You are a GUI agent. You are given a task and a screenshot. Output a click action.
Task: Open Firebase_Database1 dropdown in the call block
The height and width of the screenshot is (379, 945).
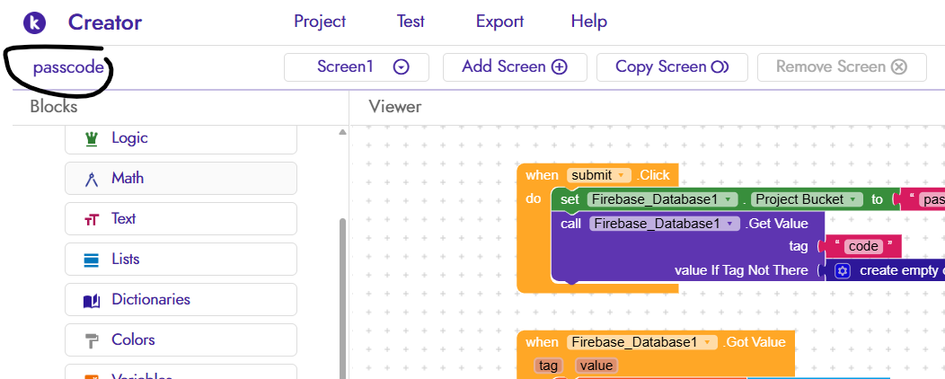[x=665, y=224]
